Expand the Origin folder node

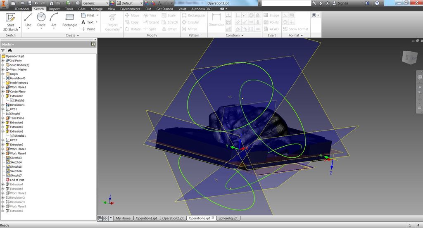click(x=3, y=74)
